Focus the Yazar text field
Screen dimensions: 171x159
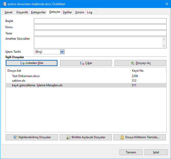click(x=100, y=33)
